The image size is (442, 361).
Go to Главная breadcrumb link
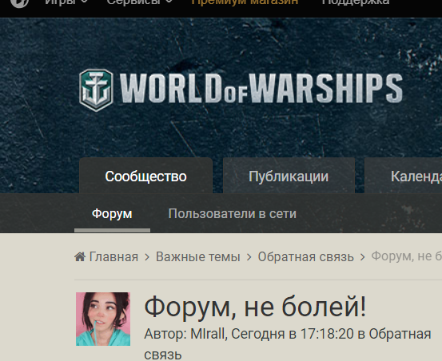pos(113,256)
